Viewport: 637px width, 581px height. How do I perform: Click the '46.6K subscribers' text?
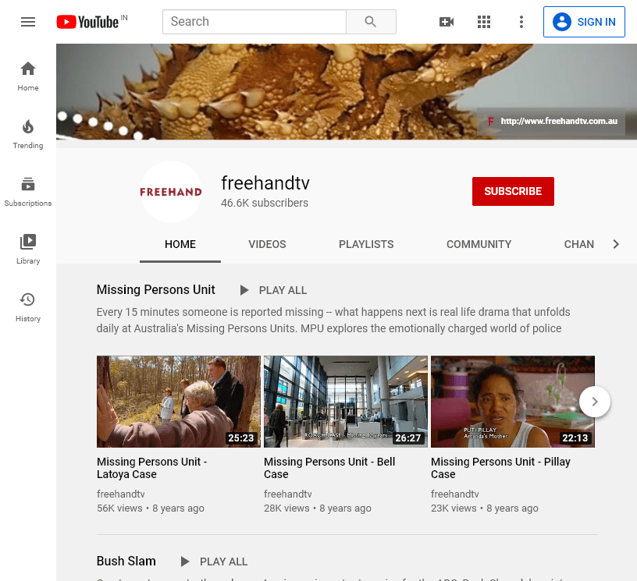pyautogui.click(x=265, y=203)
